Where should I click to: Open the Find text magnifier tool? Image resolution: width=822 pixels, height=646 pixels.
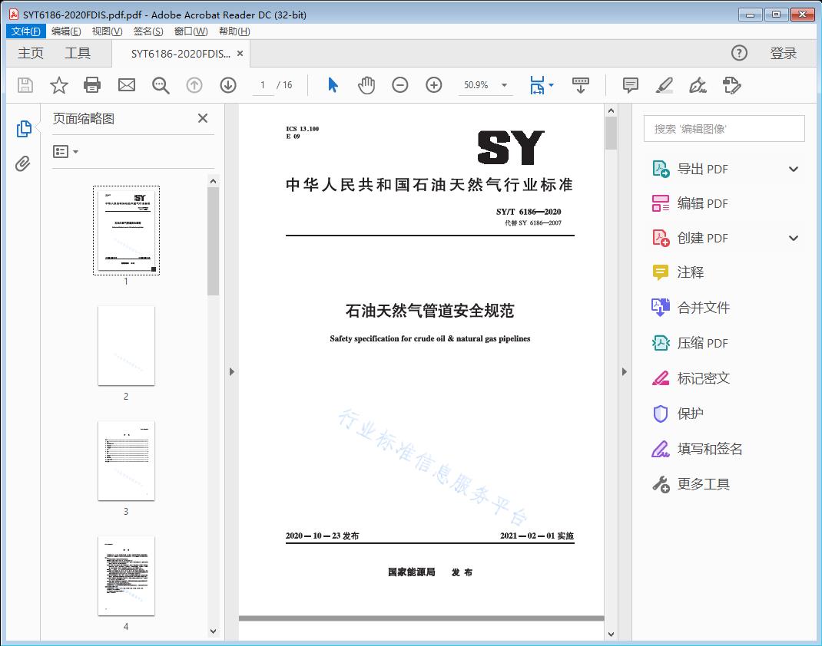(161, 85)
